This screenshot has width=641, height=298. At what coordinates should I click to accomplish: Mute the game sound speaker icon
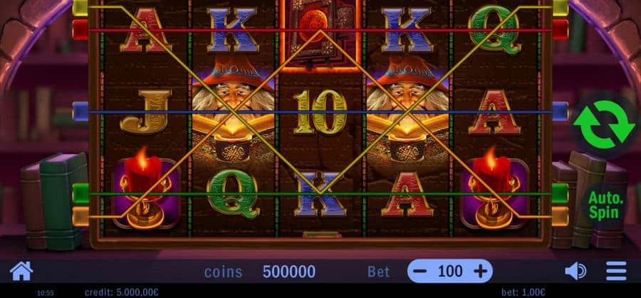[575, 272]
